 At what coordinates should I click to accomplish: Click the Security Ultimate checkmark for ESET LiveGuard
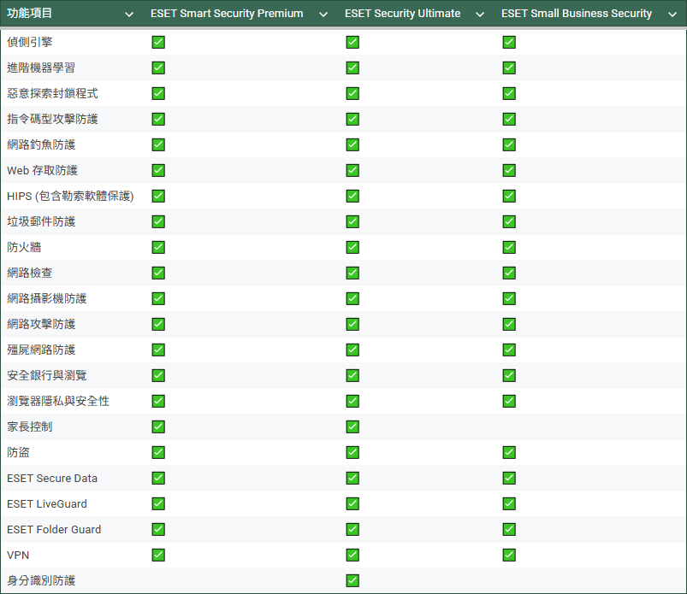pos(352,503)
